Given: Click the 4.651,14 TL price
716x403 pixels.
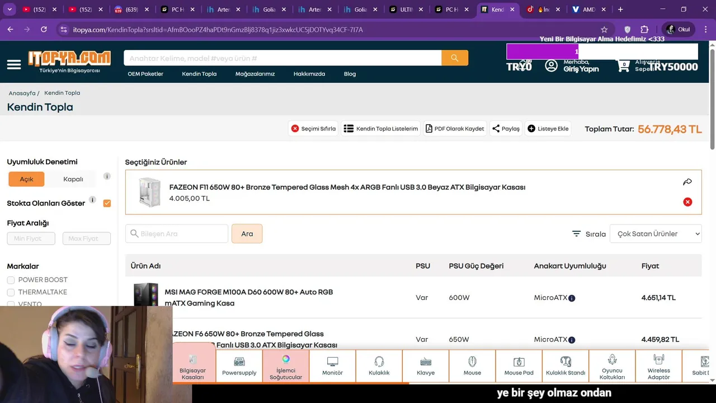Looking at the screenshot, I should coord(658,298).
